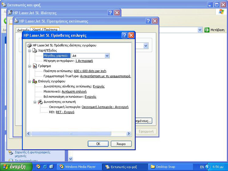Click the Εφαρμογή button behind dialog
Image resolution: width=228 pixels, height=171 pixels.
146,131
